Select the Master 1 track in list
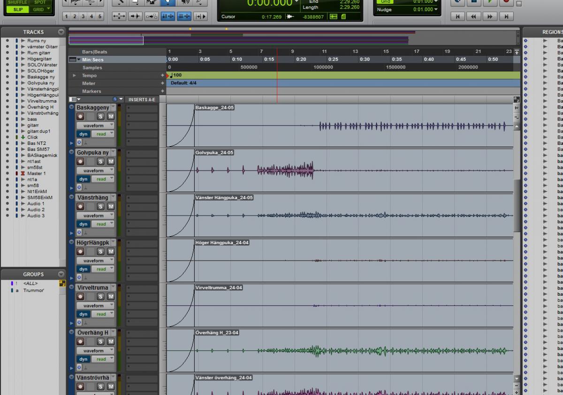The width and height of the screenshot is (563, 395). [x=36, y=173]
